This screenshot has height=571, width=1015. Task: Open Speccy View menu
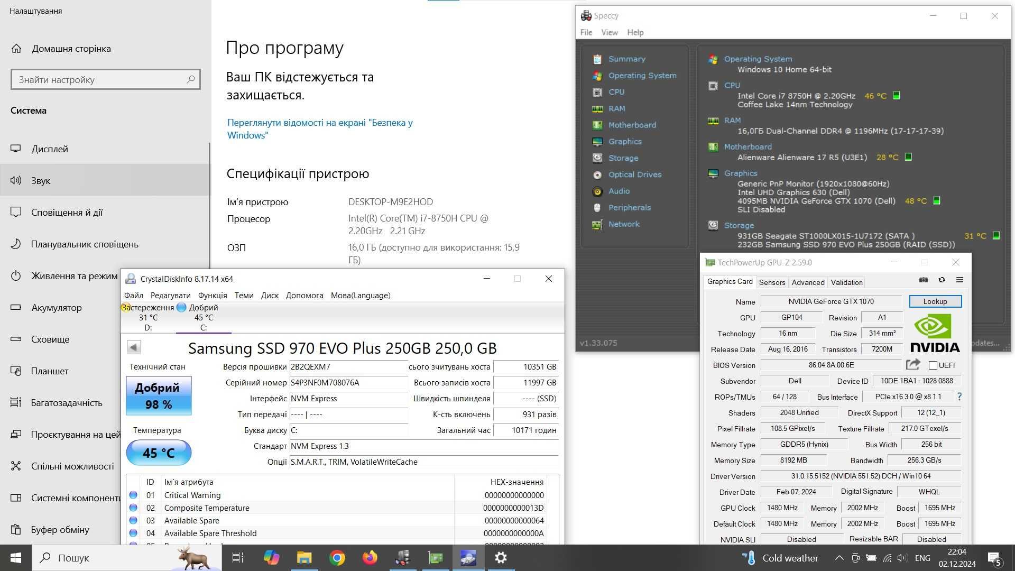[x=609, y=32]
